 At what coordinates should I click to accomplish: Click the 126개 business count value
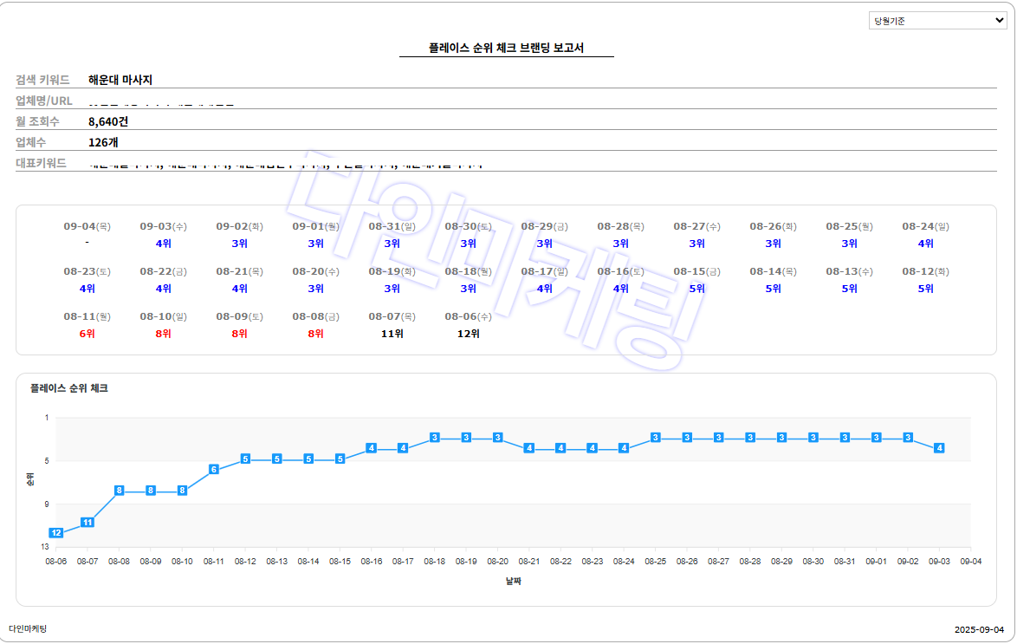click(103, 142)
